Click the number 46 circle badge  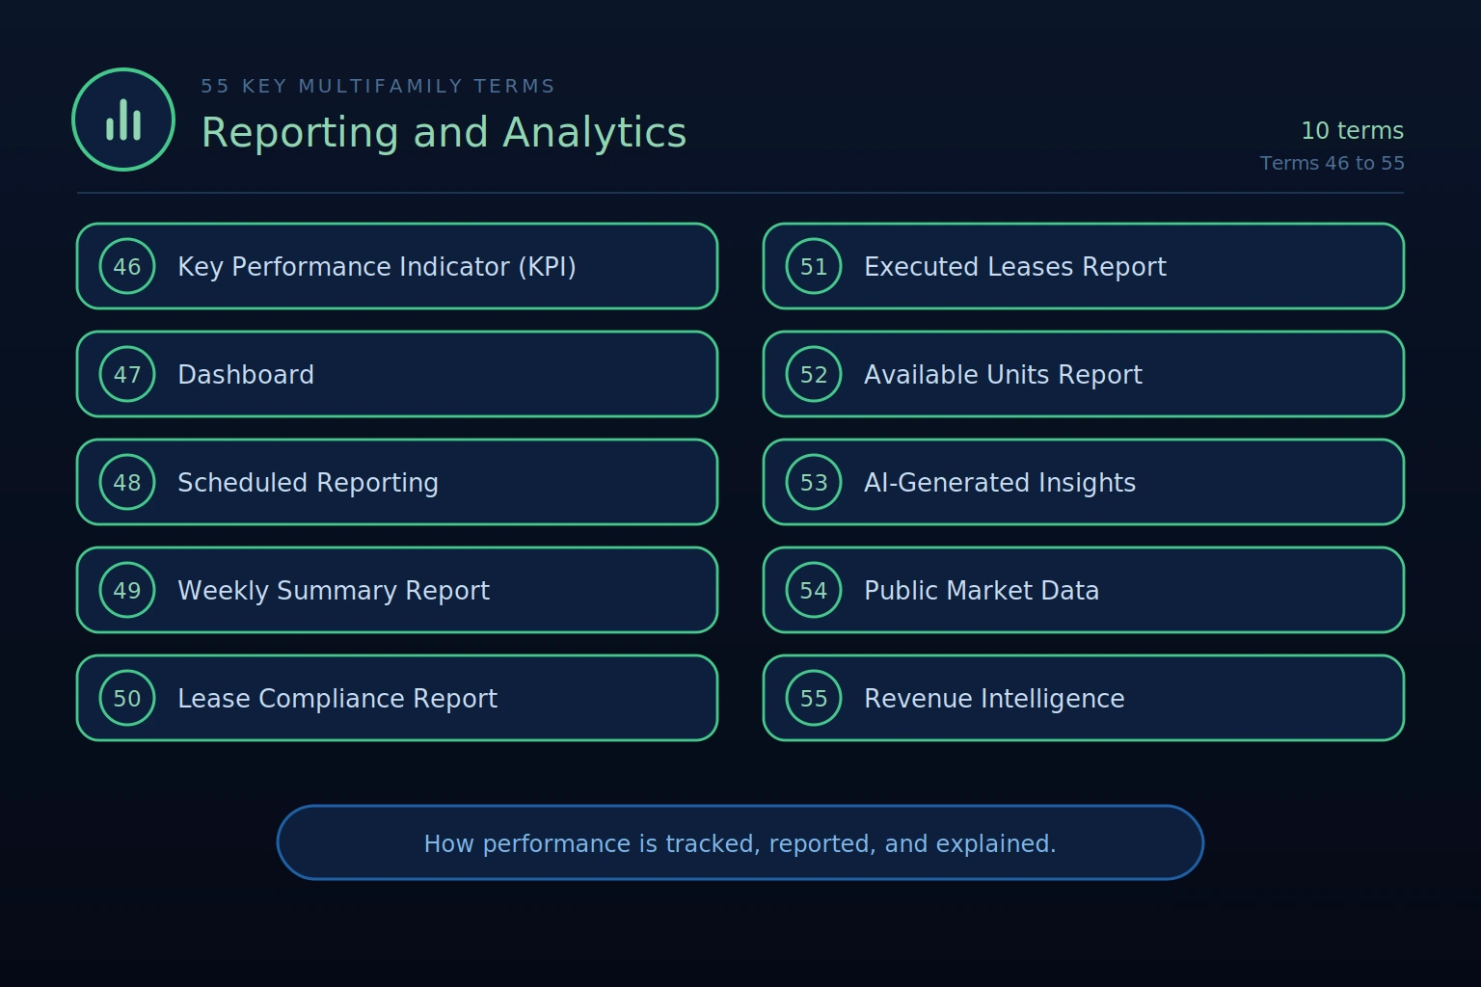tap(127, 266)
